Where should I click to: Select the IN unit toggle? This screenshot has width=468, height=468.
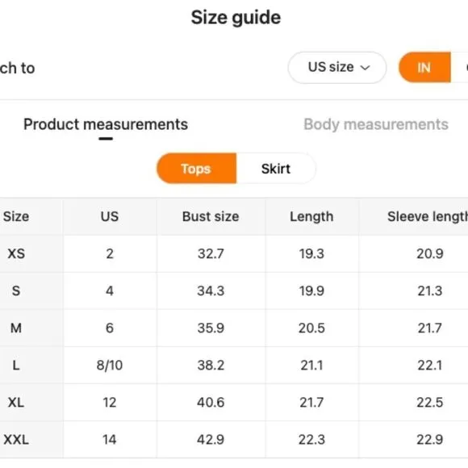click(x=424, y=68)
